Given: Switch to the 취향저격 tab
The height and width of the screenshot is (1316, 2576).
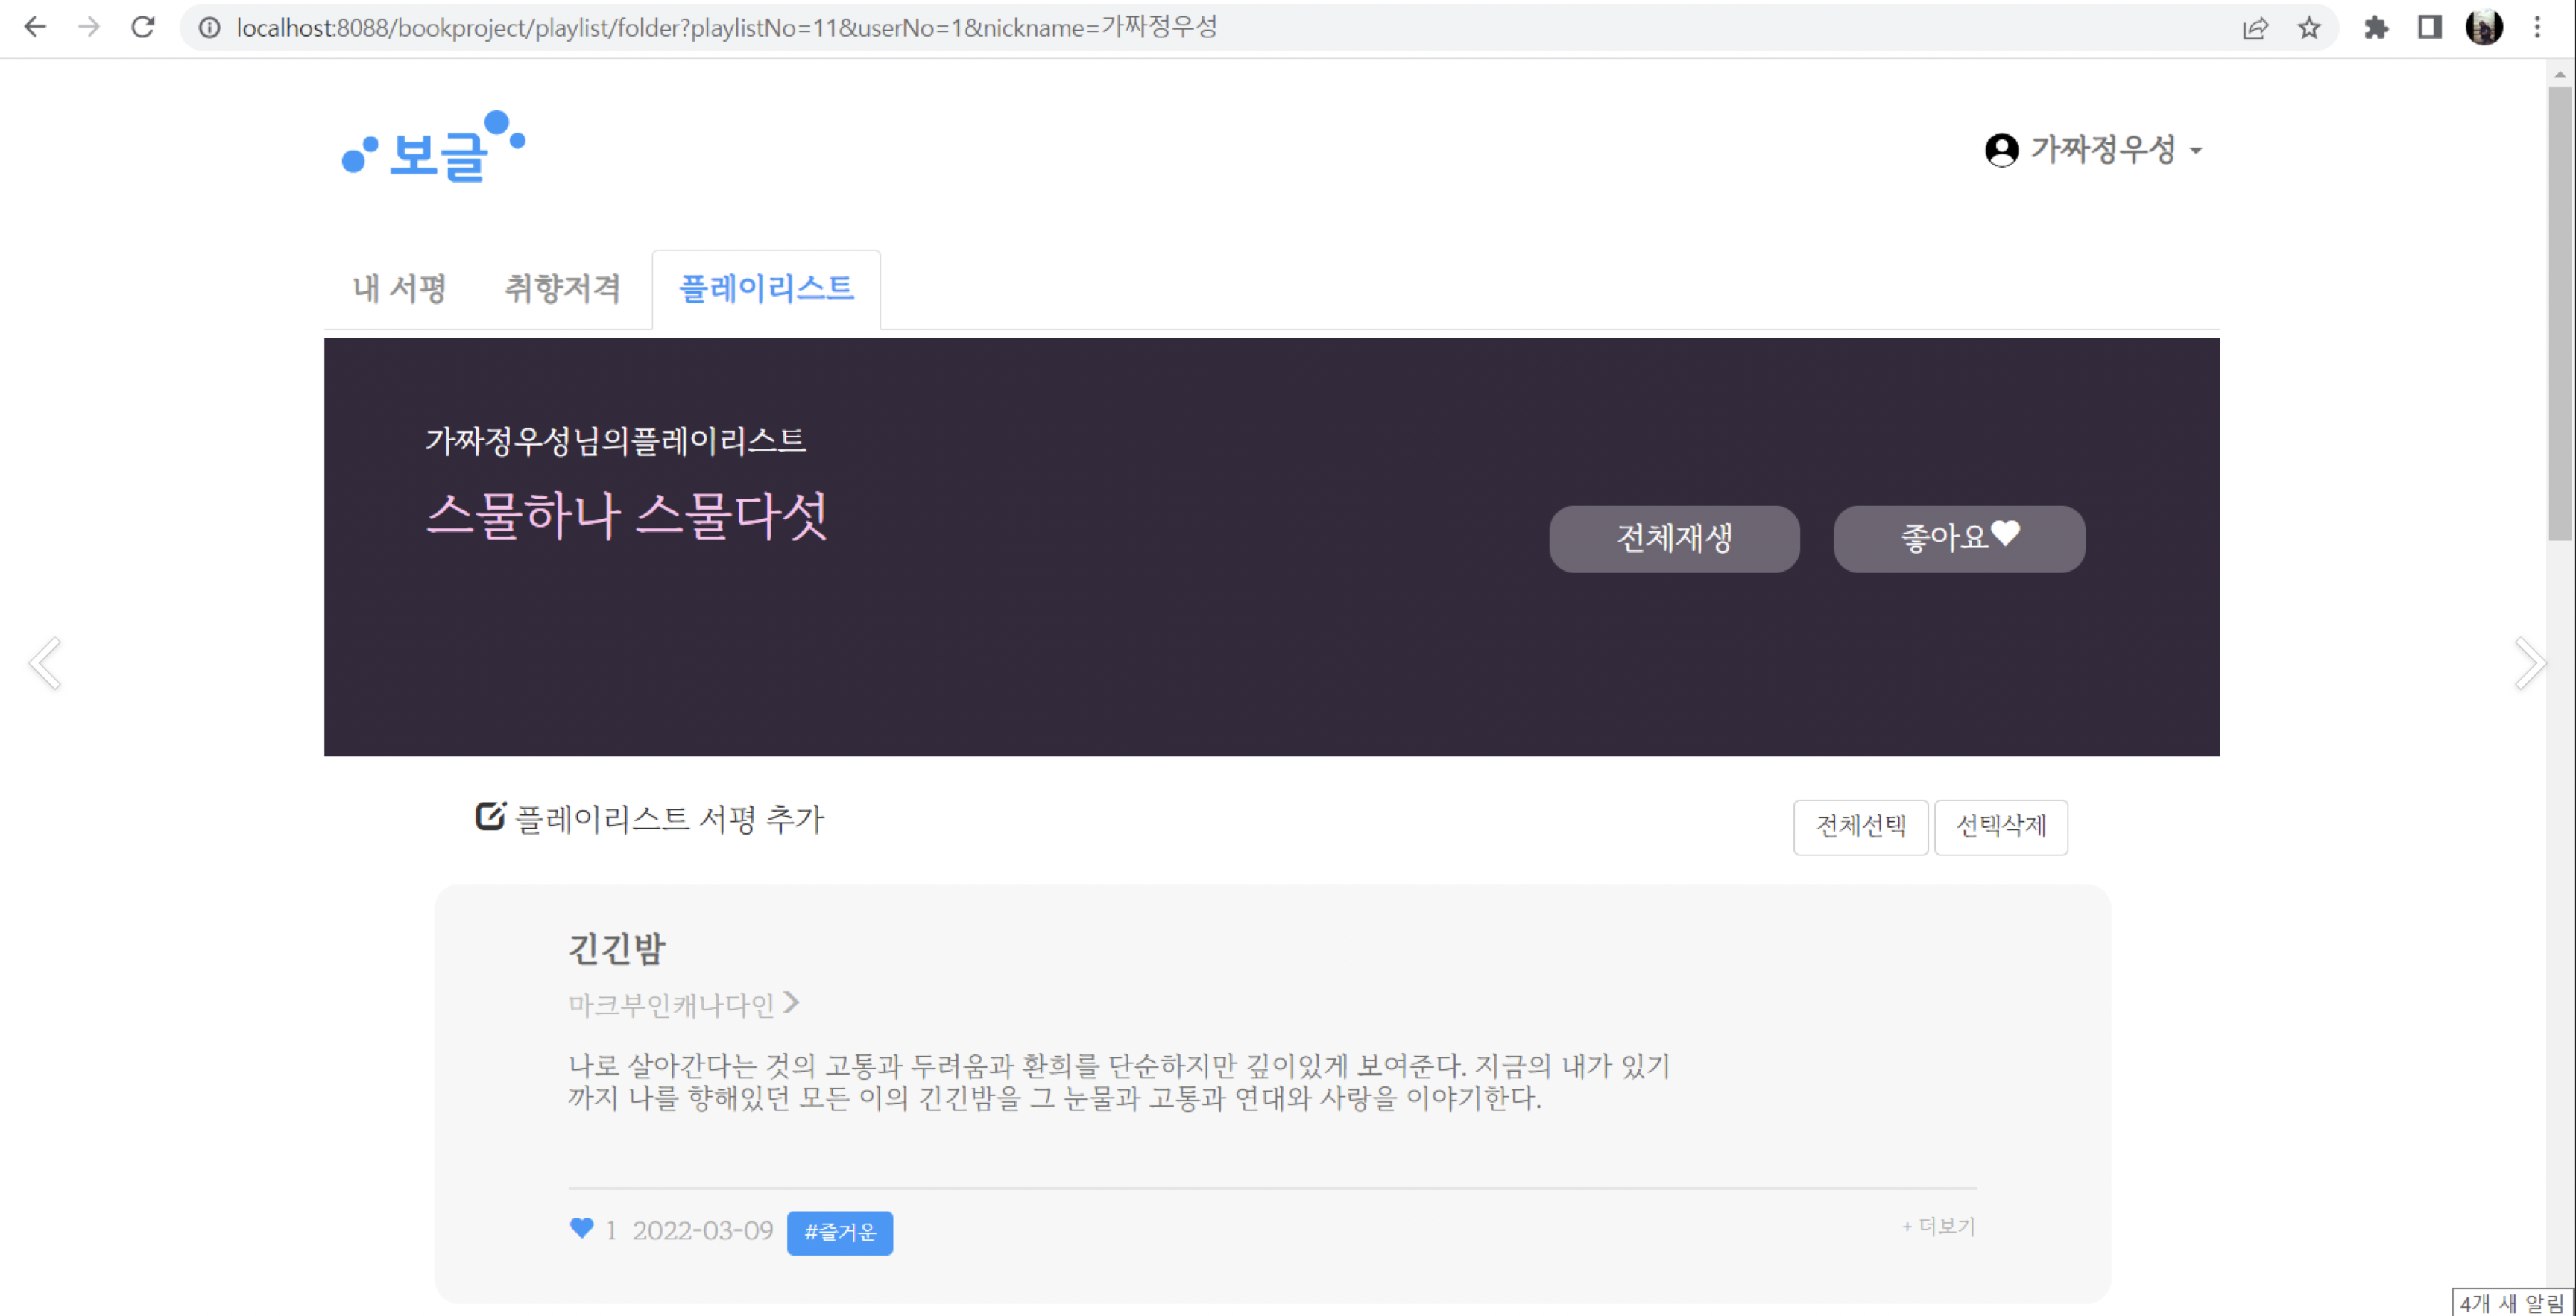Looking at the screenshot, I should [x=562, y=288].
